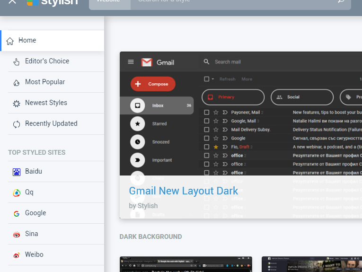Open Newest Styles section
The width and height of the screenshot is (362, 272).
point(56,103)
